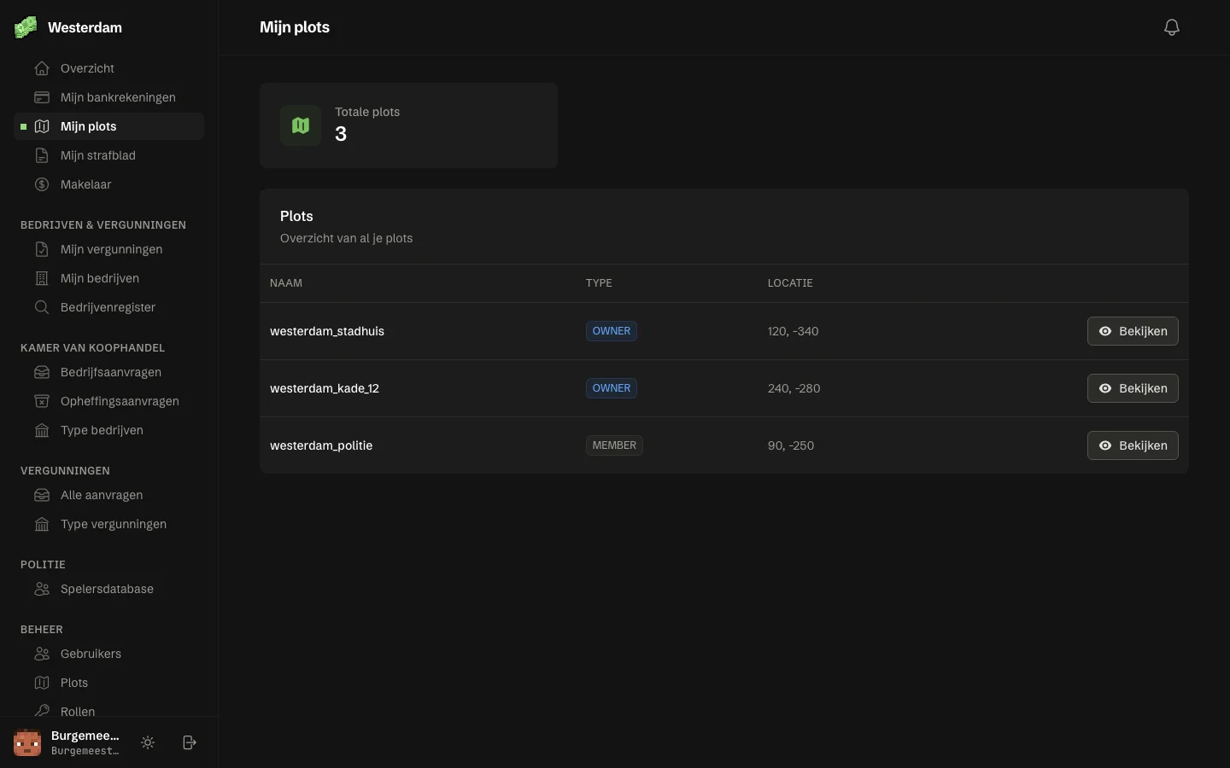Click the Bedrijvenregister search icon
Screen dimensions: 1230x768
(x=42, y=307)
